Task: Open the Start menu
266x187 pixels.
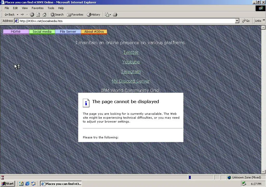Action: [x=8, y=184]
